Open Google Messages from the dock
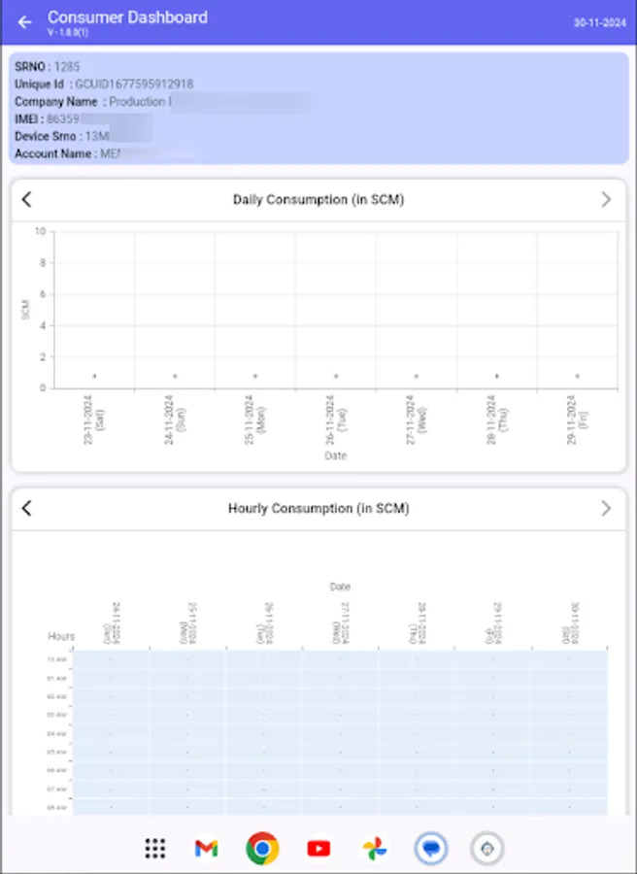This screenshot has height=874, width=637. coord(430,848)
